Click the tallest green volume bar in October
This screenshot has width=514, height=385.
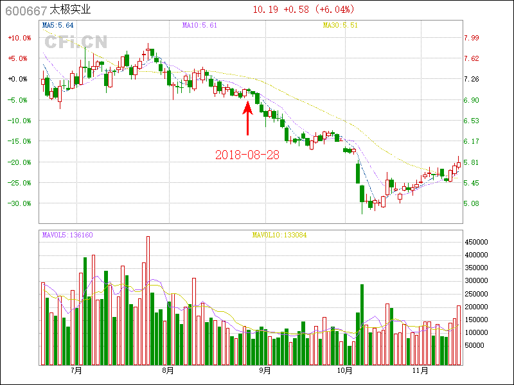pyautogui.click(x=362, y=324)
